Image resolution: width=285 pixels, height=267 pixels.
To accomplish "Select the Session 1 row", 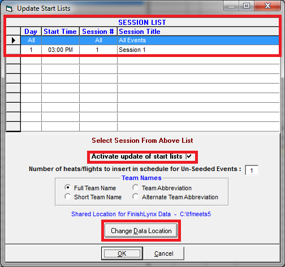I will coord(150,50).
